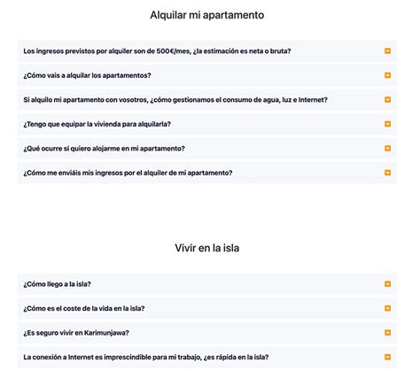Click the orange arrow on the alojarme en mi apartamento row
The image size is (420, 371).
point(387,149)
